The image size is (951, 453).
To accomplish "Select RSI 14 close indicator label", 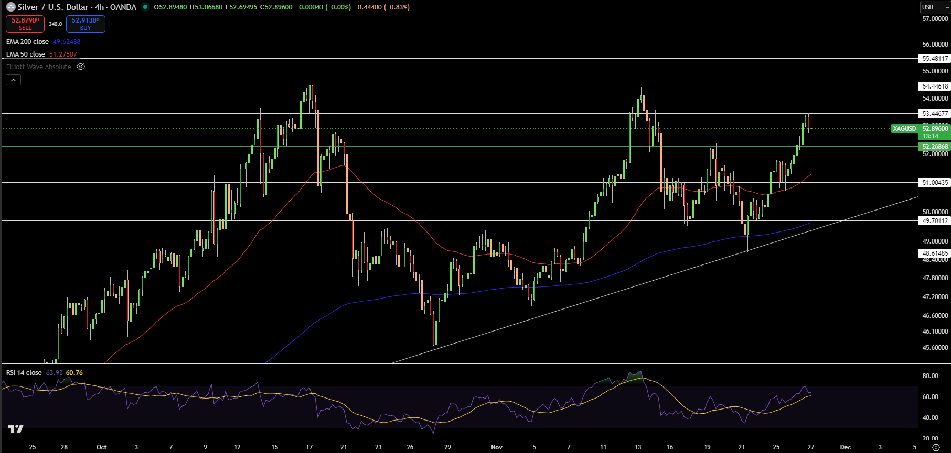I will (x=24, y=373).
